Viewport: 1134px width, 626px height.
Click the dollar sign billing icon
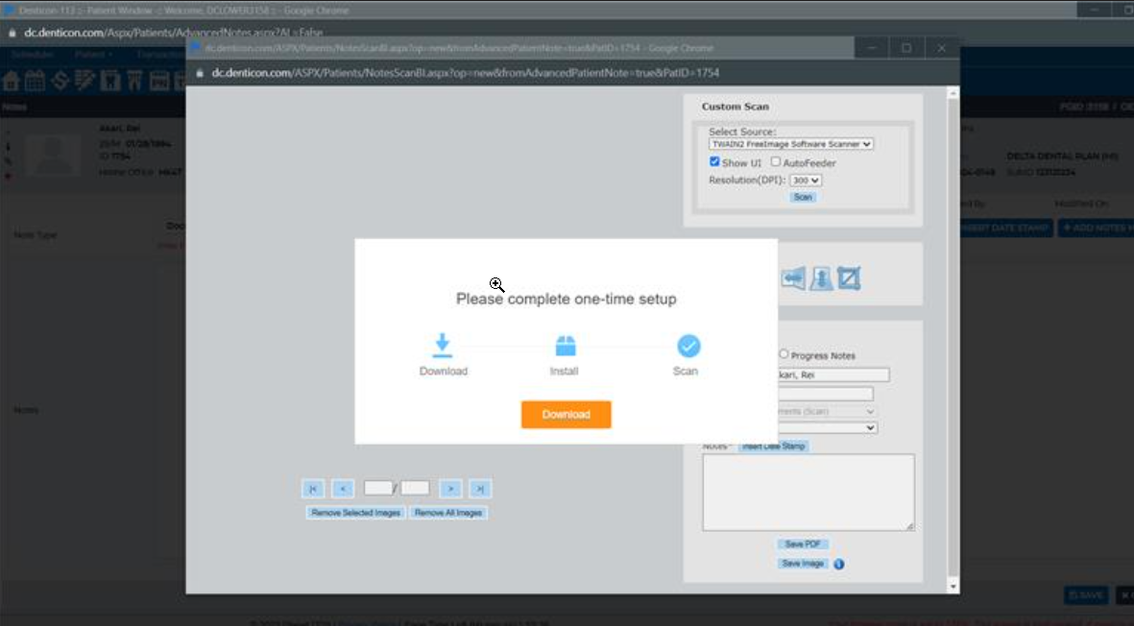59,80
